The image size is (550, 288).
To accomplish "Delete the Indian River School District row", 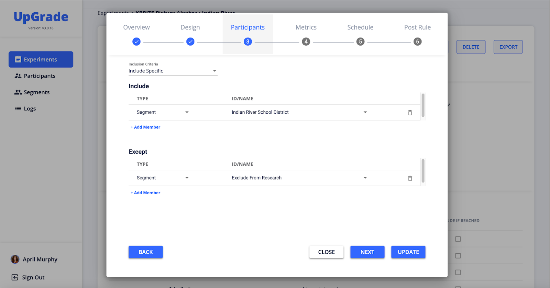I will pyautogui.click(x=410, y=113).
